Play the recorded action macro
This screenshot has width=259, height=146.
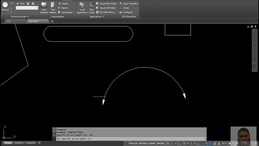coord(21,4)
